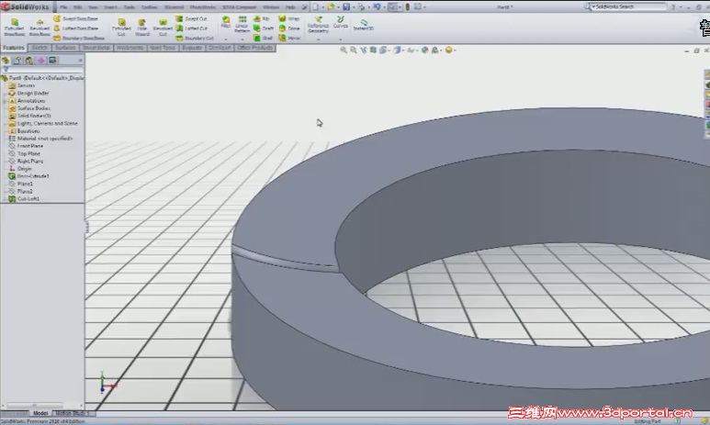Viewport: 710px width, 425px height.
Task: Select Extruded Boss/Base tool
Action: (x=14, y=28)
